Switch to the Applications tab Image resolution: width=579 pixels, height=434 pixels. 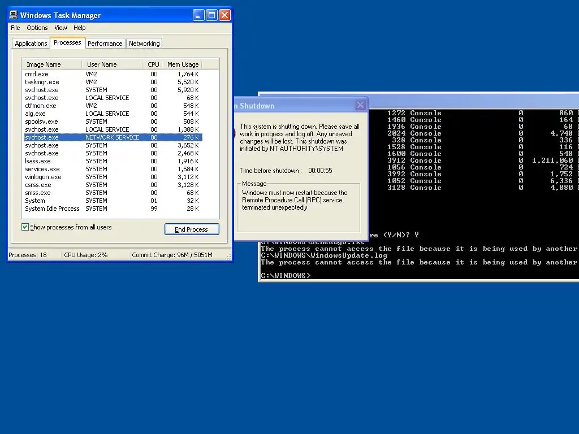[x=31, y=44]
